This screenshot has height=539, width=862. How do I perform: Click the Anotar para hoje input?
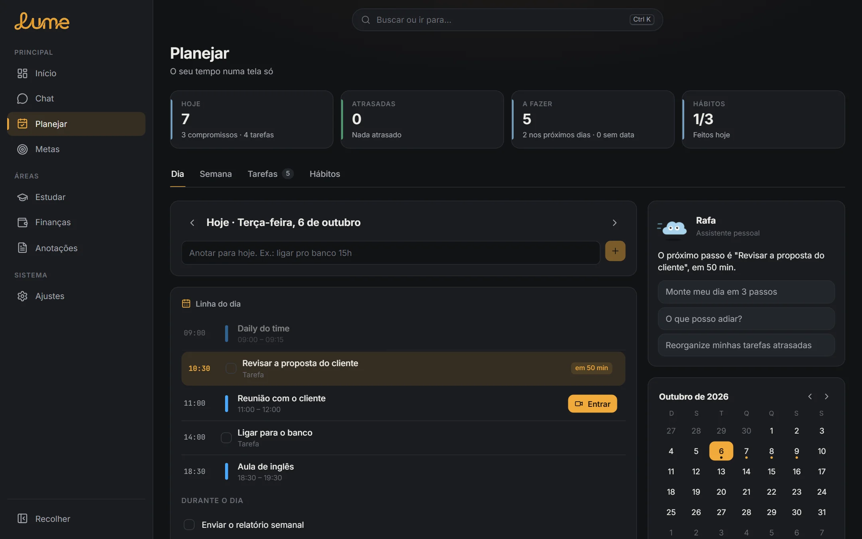391,253
